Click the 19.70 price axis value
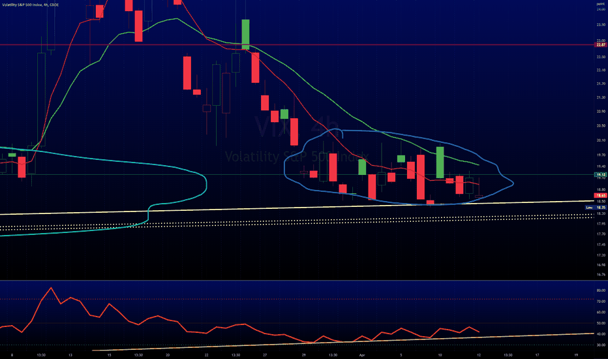 coord(601,155)
